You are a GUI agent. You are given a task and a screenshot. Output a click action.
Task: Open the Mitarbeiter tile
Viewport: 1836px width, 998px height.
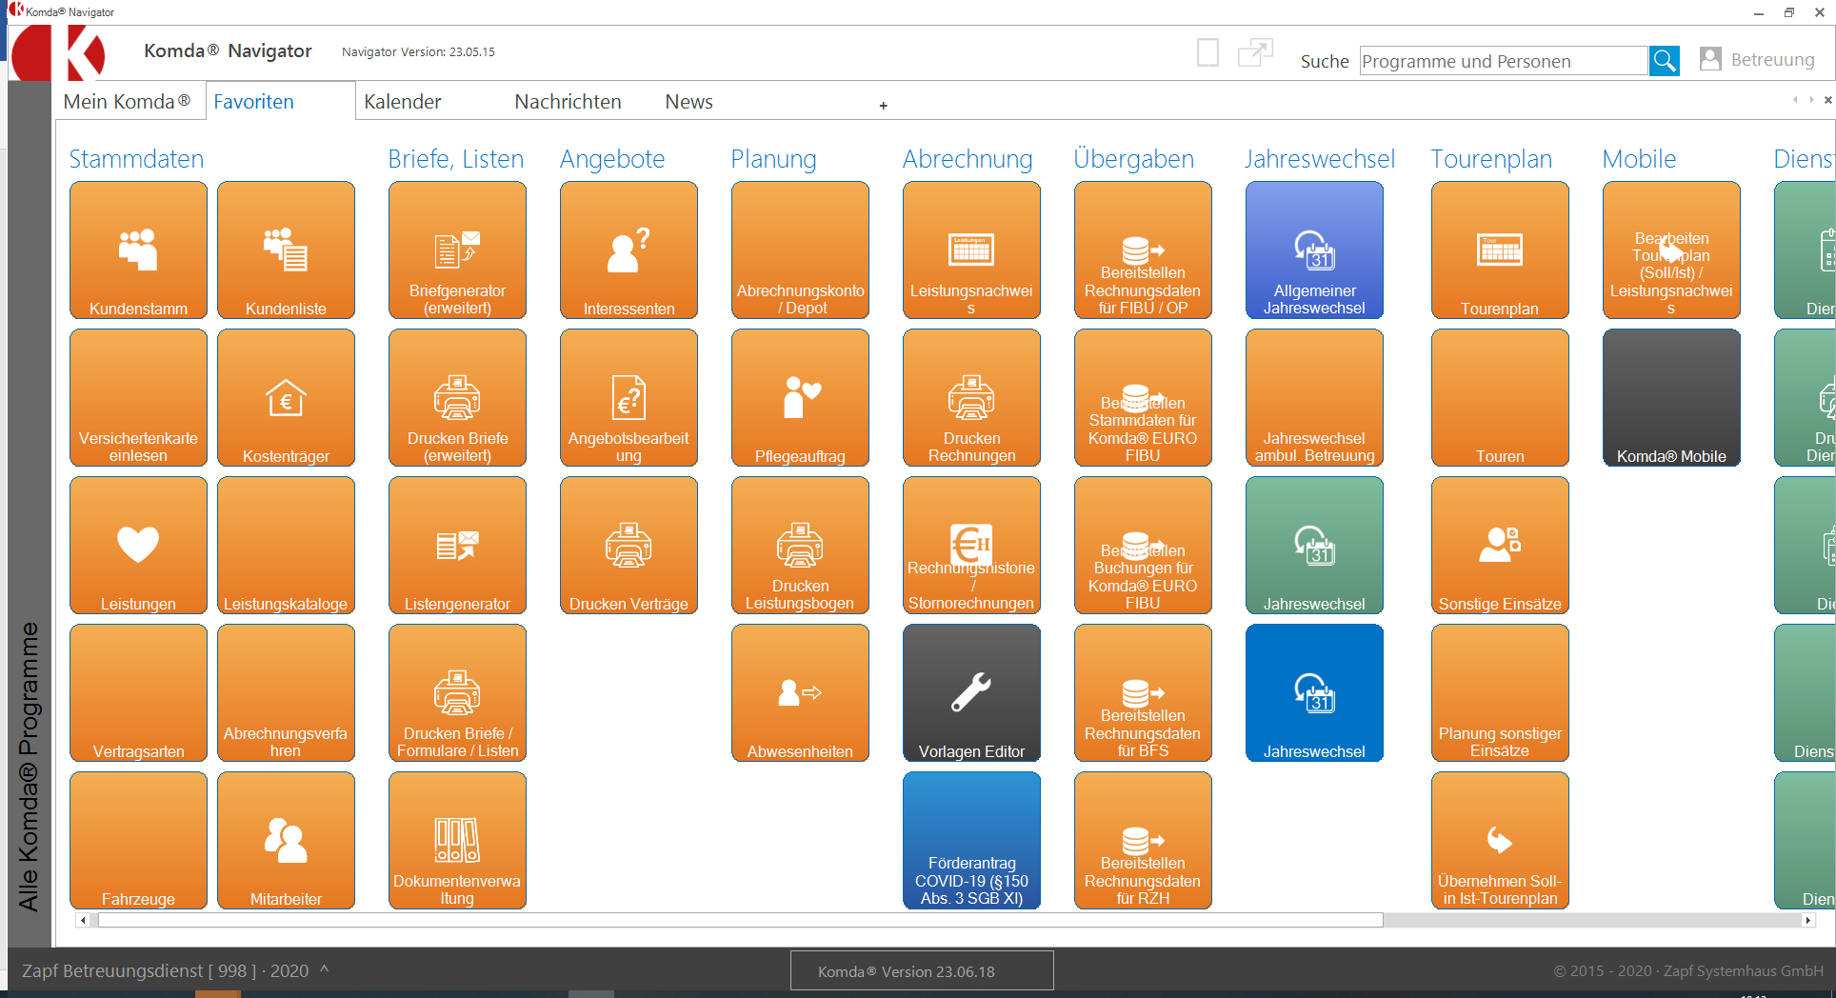286,840
